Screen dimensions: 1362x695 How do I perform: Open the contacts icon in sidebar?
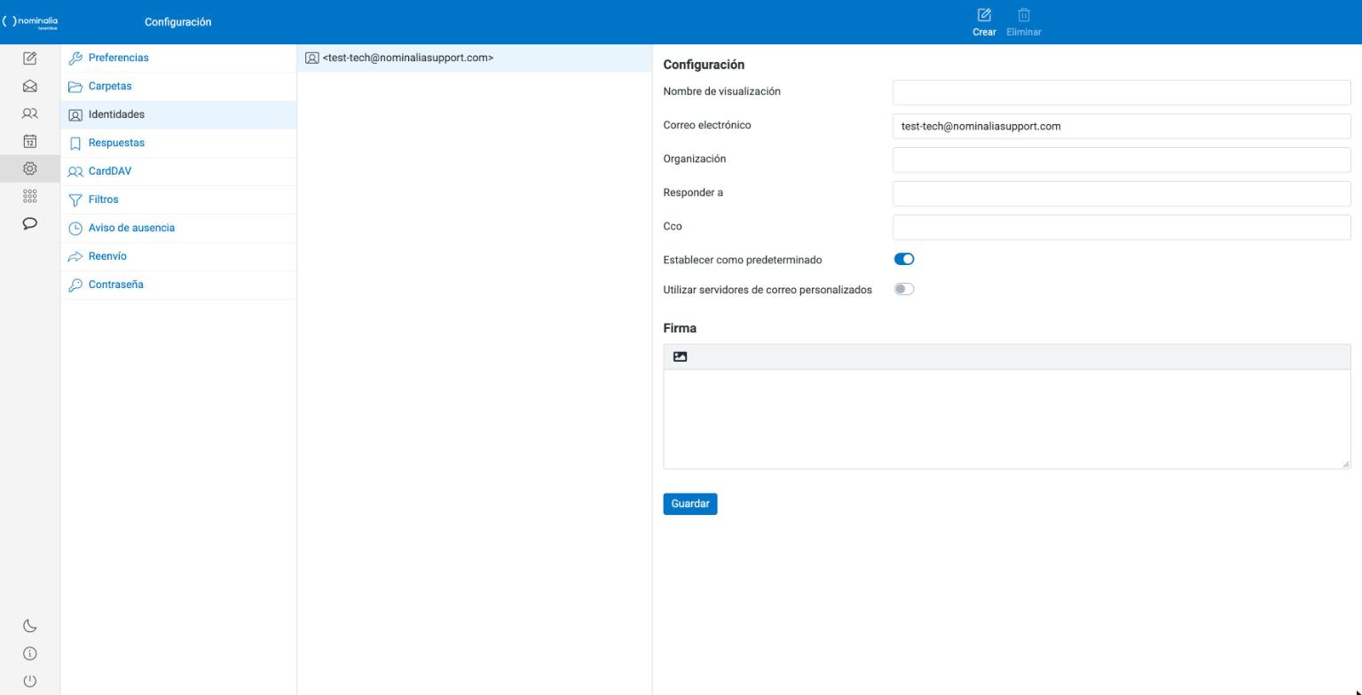click(29, 113)
